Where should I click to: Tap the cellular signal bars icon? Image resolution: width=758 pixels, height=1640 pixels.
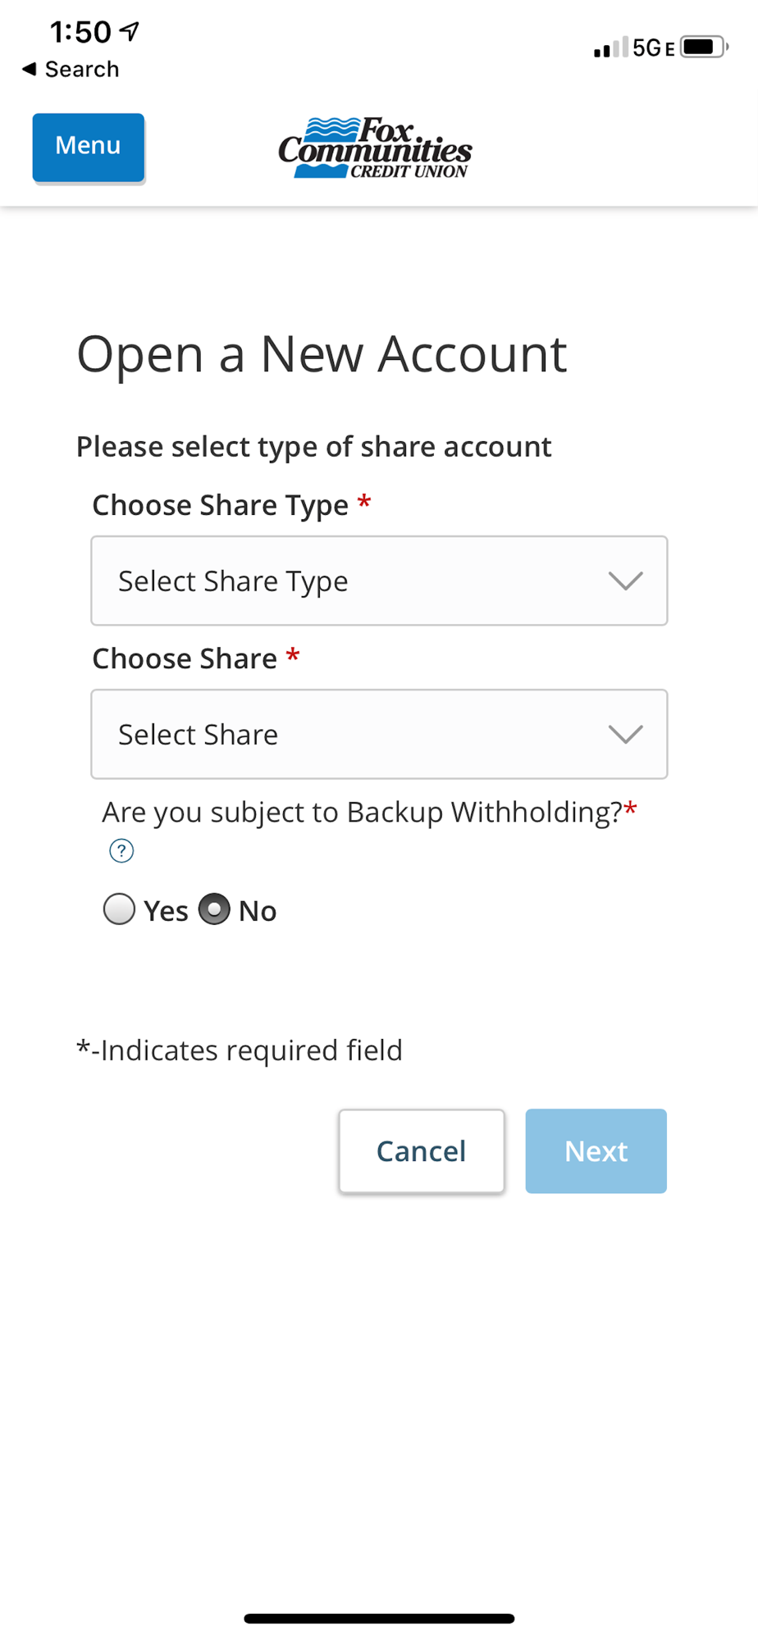tap(610, 48)
